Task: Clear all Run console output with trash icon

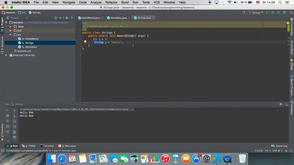Action: 14,137
